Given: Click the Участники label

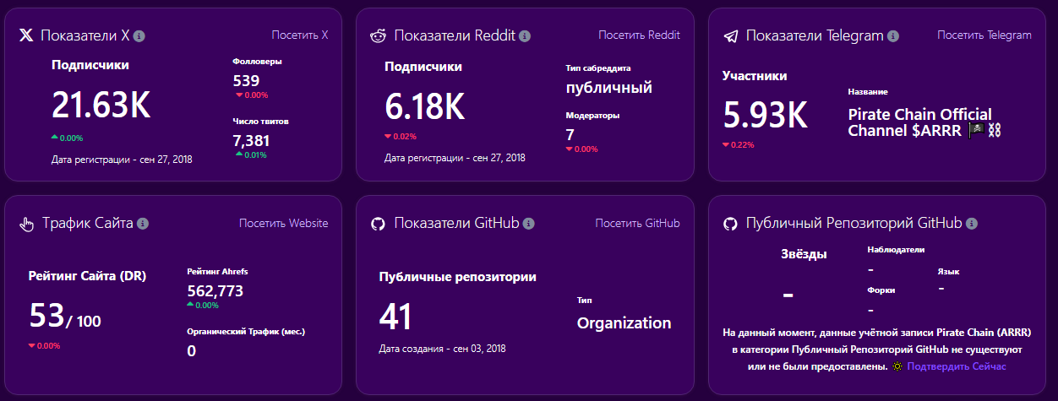Looking at the screenshot, I should click(755, 76).
